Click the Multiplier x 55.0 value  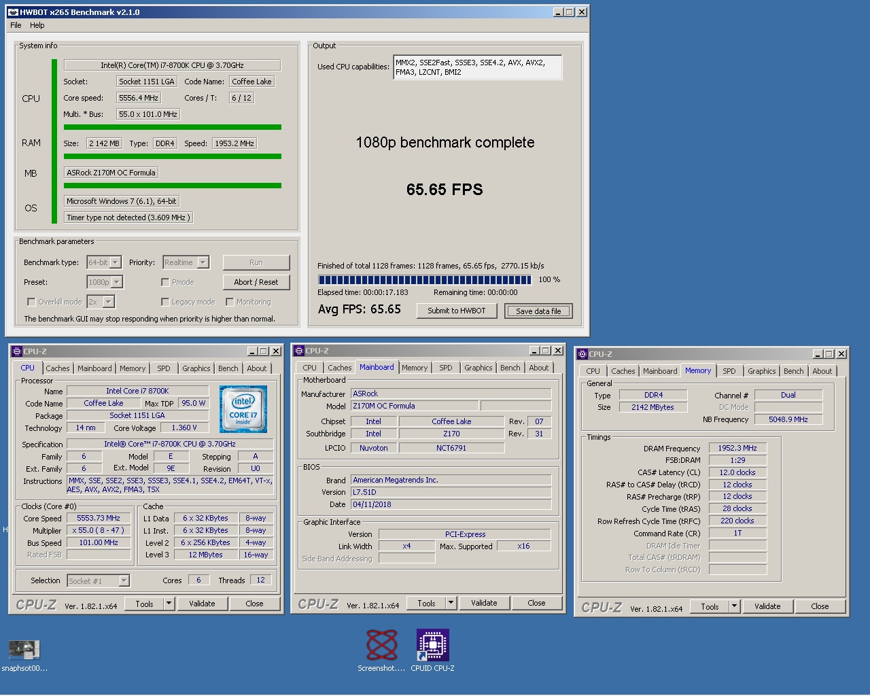tap(99, 531)
